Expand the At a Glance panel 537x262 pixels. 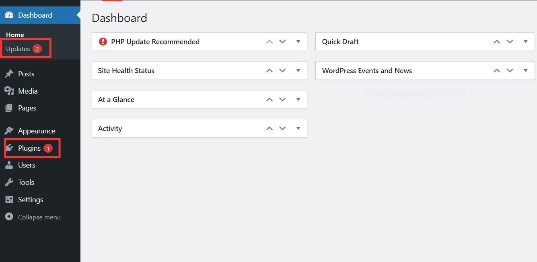(x=298, y=100)
